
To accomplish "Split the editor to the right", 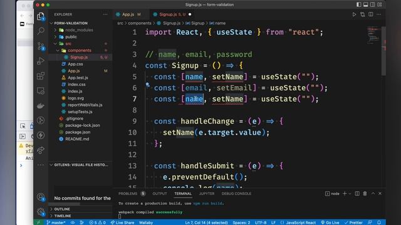I will (371, 14).
